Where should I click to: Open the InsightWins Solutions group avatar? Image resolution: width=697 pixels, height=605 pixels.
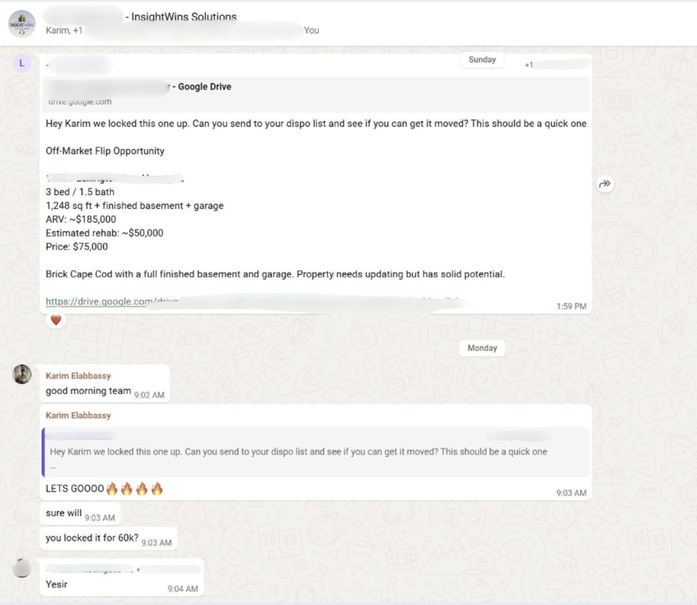[x=21, y=24]
